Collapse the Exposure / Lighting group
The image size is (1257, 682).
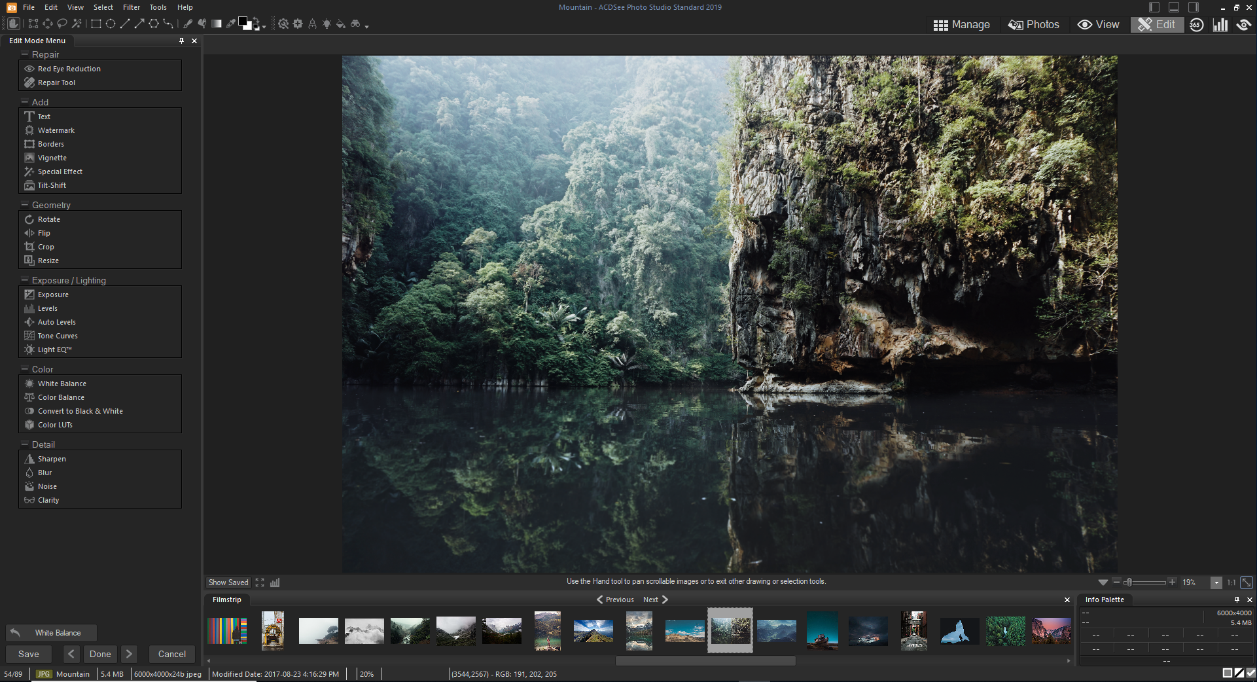coord(25,280)
